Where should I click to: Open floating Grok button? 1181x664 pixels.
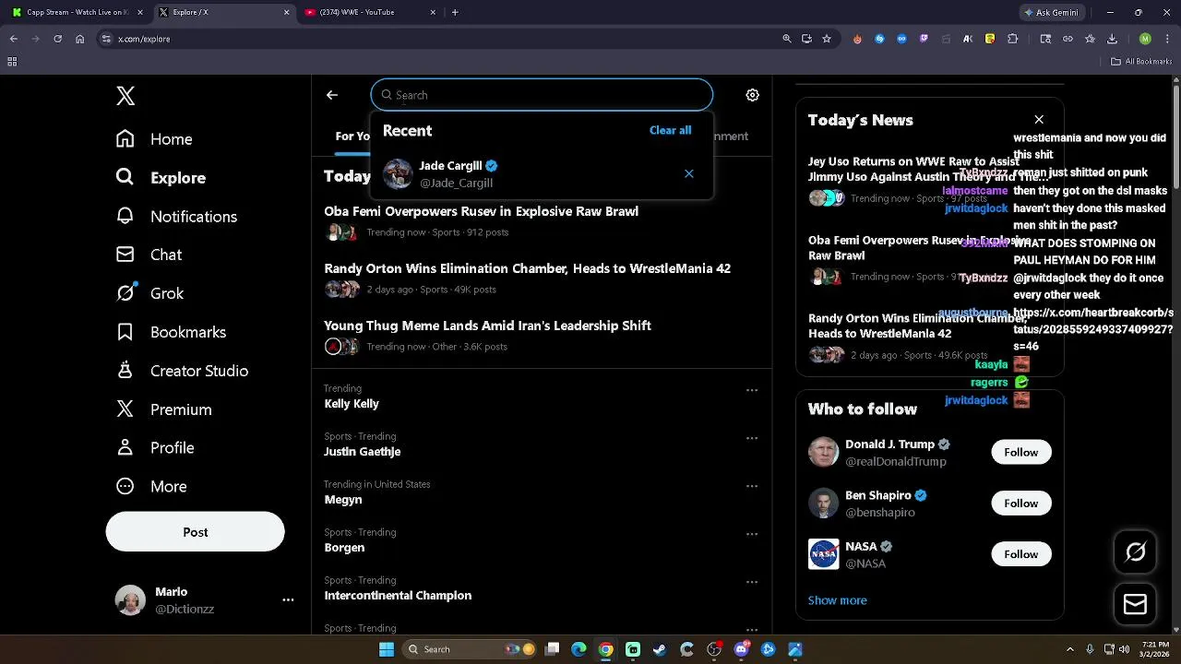(1135, 552)
